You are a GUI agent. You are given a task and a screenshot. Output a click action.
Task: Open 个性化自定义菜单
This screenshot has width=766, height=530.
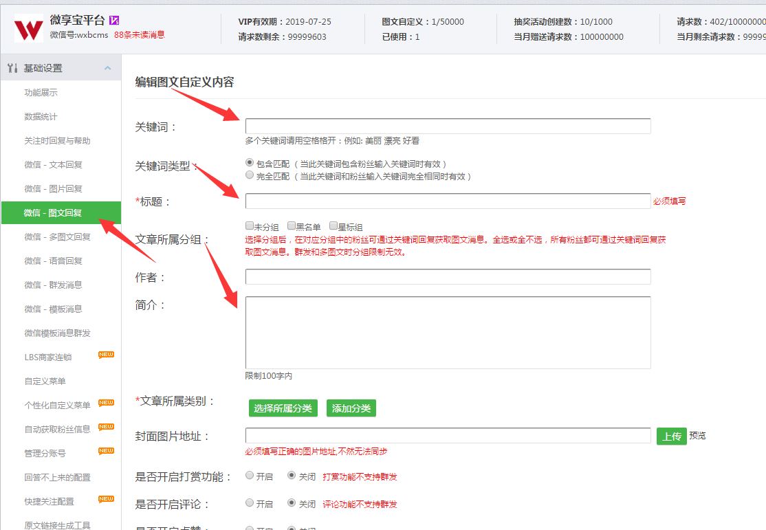point(57,406)
